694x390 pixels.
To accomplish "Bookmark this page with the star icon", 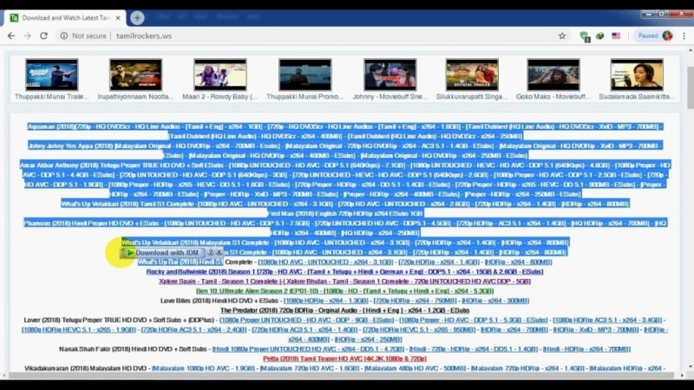I will 562,36.
